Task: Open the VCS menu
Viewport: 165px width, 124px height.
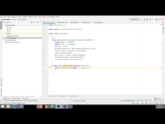Action: [x=48, y=17]
